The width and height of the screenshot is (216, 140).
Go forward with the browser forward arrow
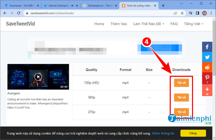pyautogui.click(x=12, y=13)
